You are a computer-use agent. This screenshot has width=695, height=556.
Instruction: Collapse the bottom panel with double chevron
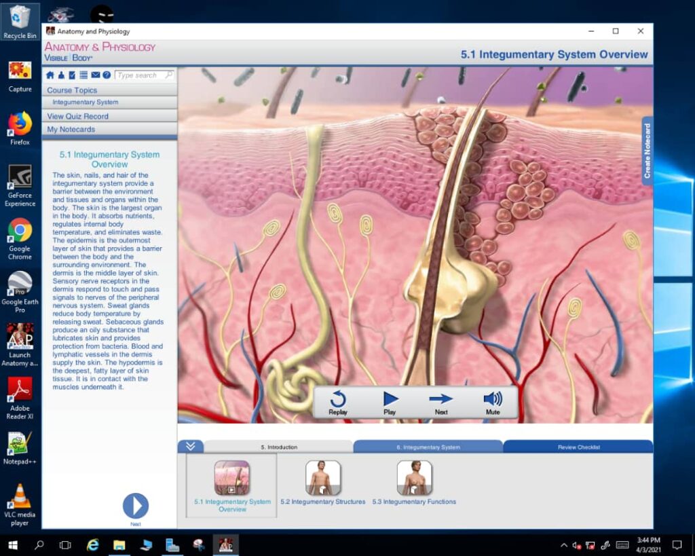coord(191,446)
